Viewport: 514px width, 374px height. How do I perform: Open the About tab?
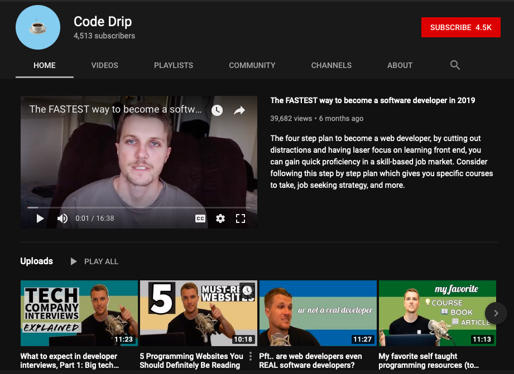click(x=400, y=65)
